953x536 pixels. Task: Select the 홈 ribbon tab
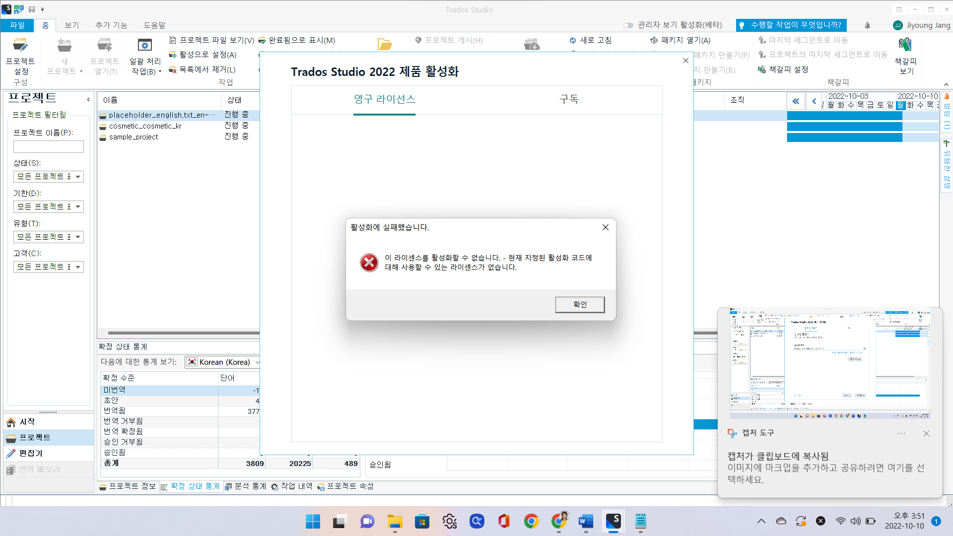click(x=45, y=25)
